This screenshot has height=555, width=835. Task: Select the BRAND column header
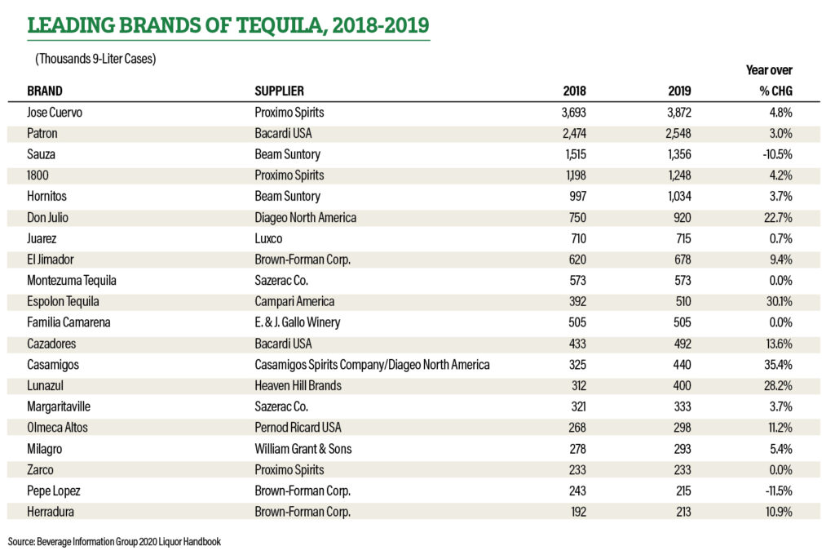click(x=45, y=91)
